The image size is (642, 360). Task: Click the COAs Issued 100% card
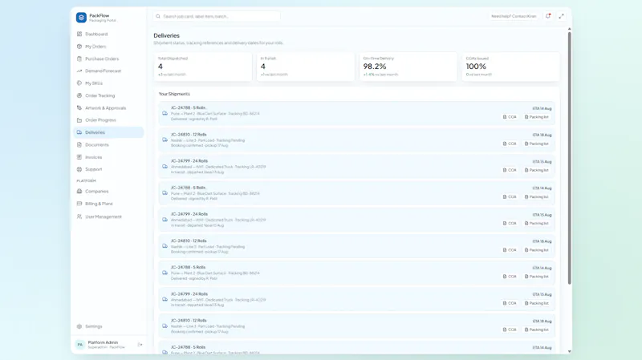click(x=510, y=67)
